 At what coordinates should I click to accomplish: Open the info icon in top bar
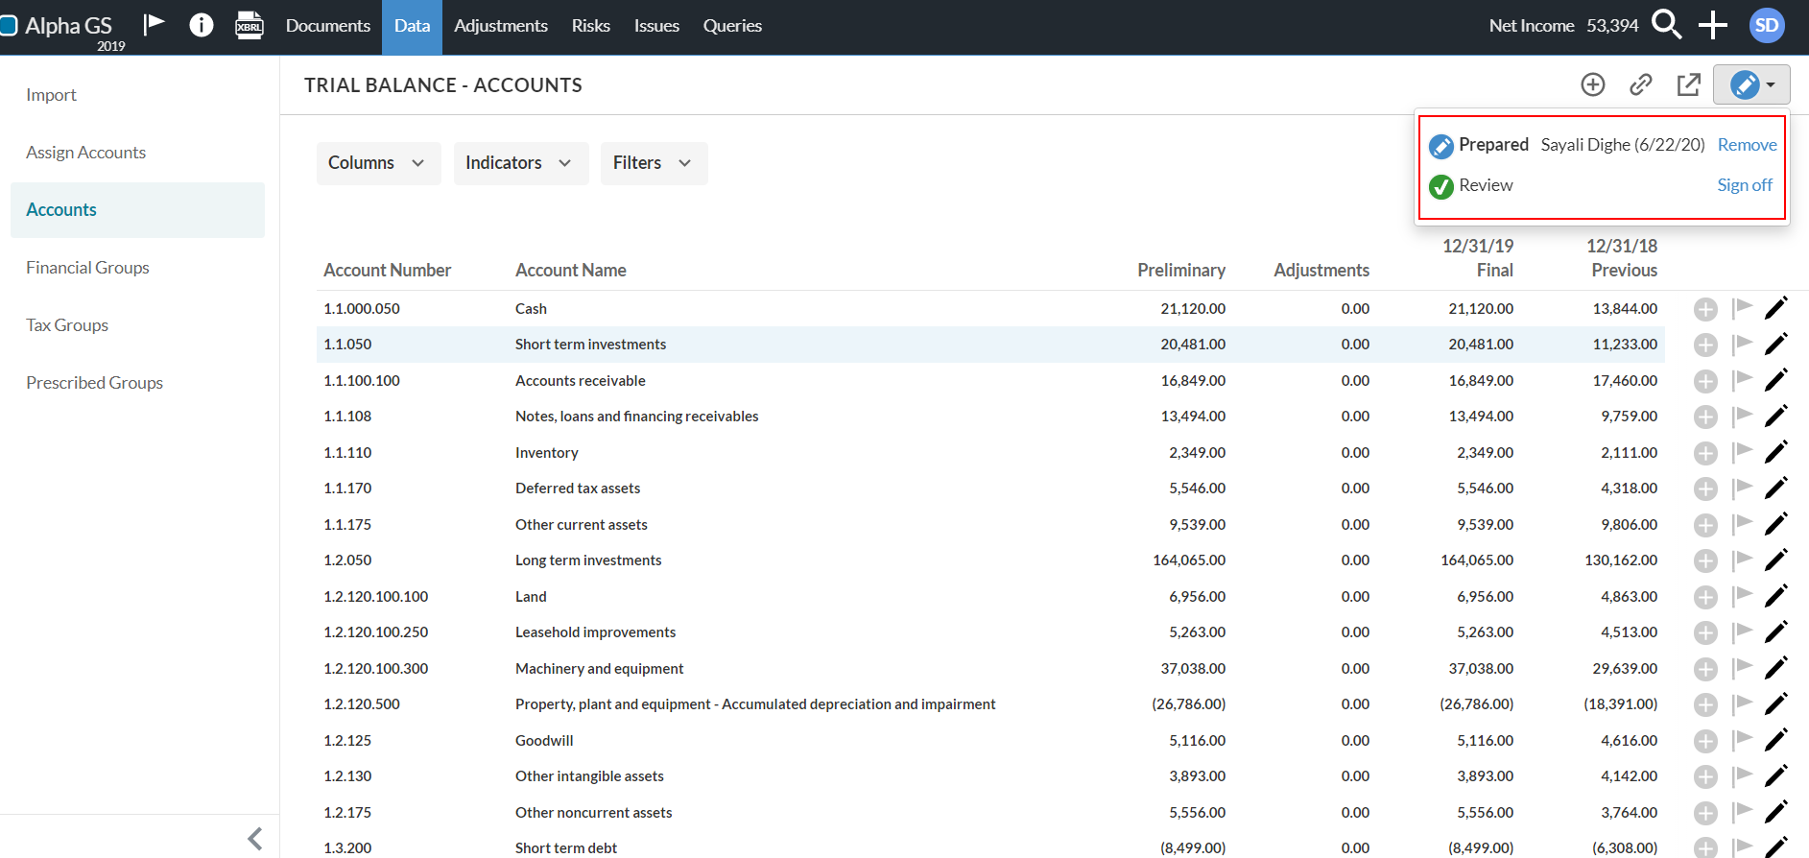pos(202,25)
